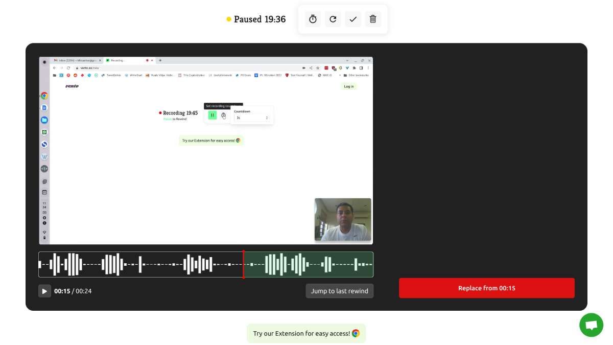The image size is (613, 345).
Task: Restart recording with the refresh icon
Action: point(333,19)
